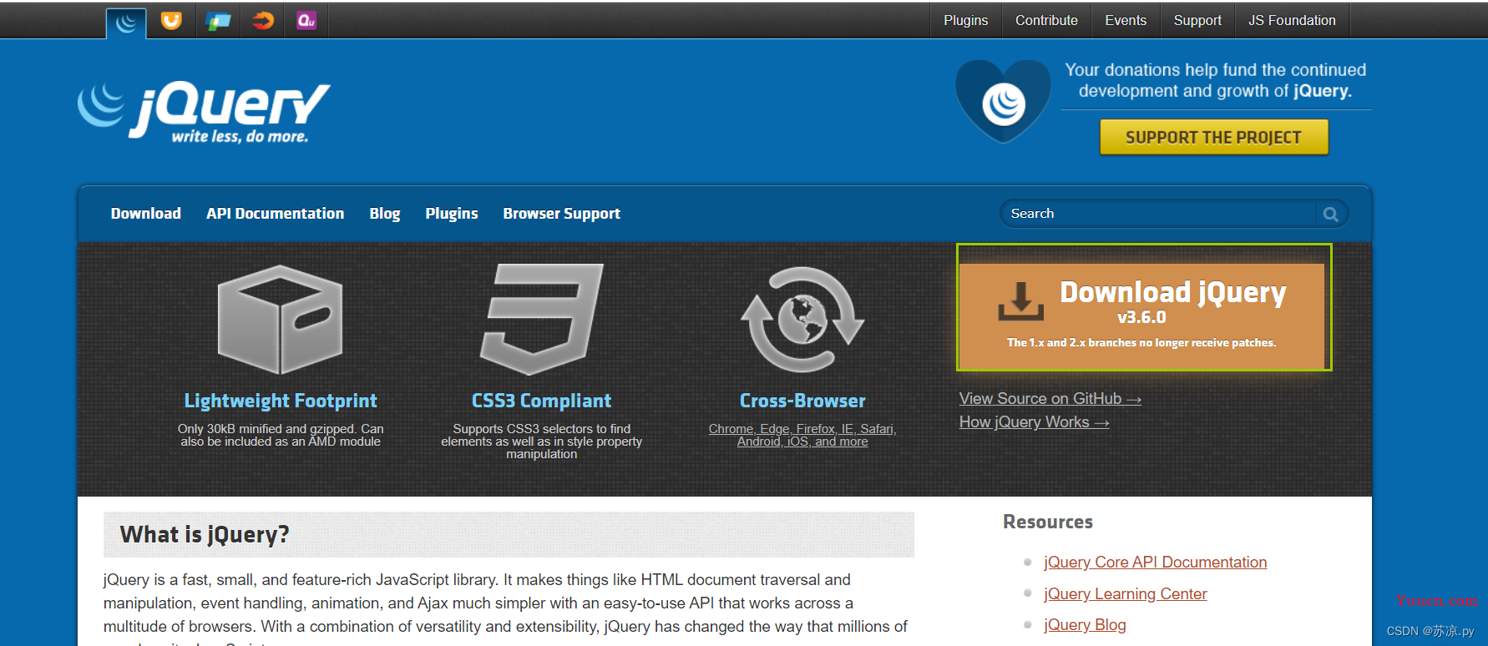Open the Support top bar item

coord(1197,21)
